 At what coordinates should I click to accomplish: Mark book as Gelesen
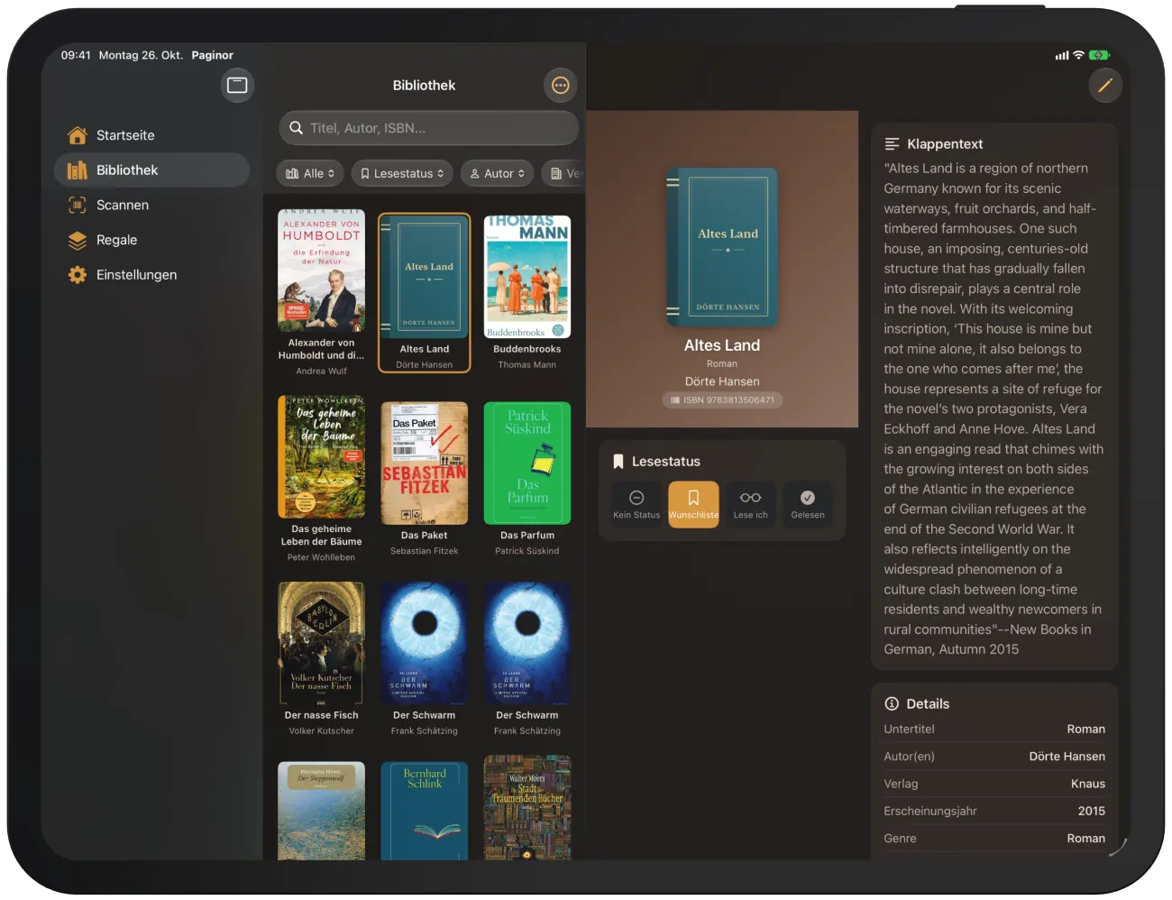[808, 504]
